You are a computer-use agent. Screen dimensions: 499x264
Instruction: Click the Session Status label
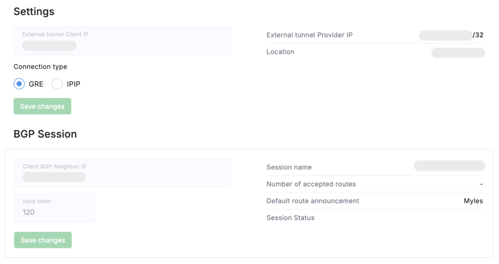[290, 218]
